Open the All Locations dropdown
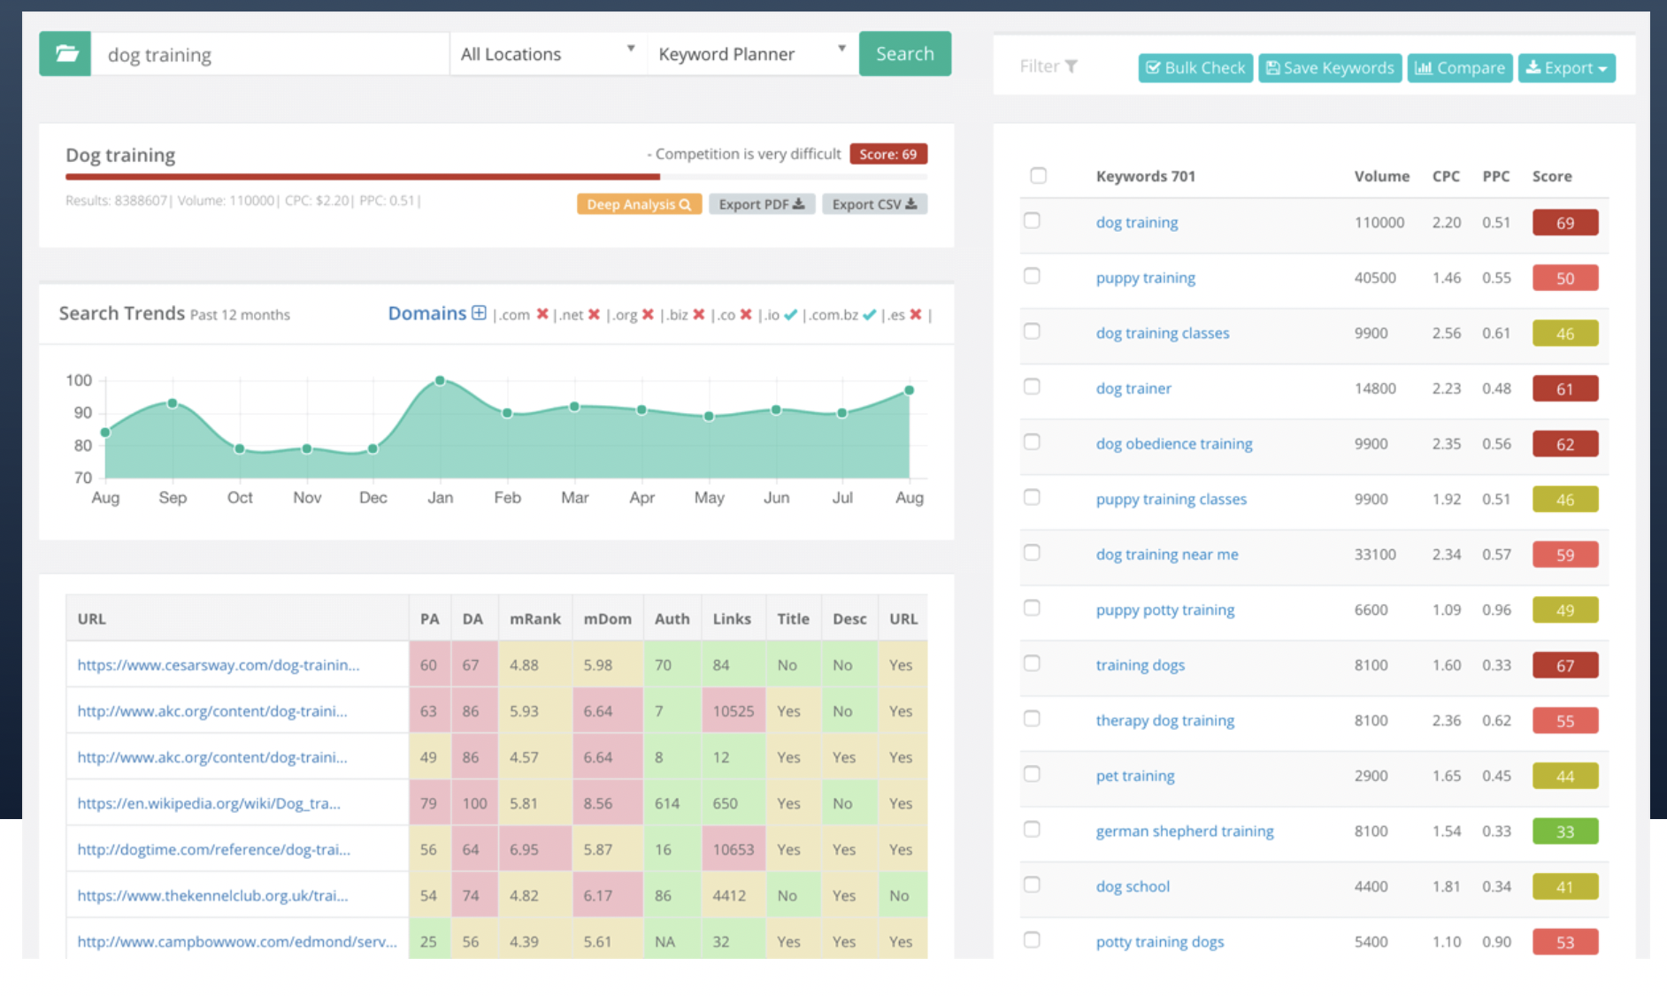Viewport: 1667px width, 996px height. tap(549, 54)
